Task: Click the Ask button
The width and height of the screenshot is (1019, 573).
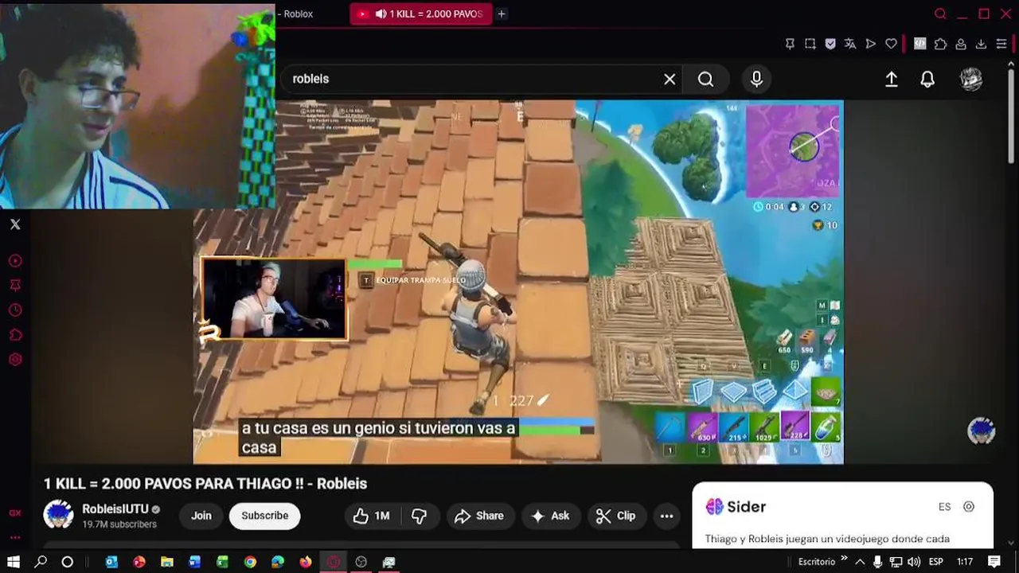Action: pyautogui.click(x=550, y=516)
